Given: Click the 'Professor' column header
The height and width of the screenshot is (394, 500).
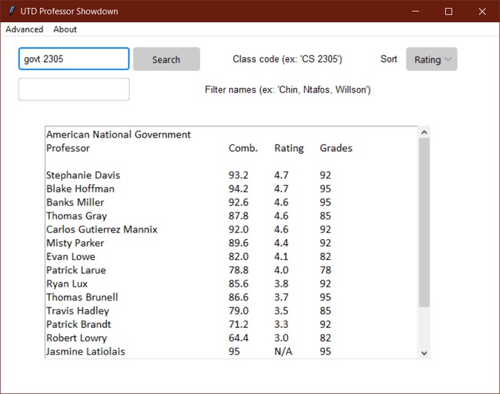Looking at the screenshot, I should pos(68,148).
